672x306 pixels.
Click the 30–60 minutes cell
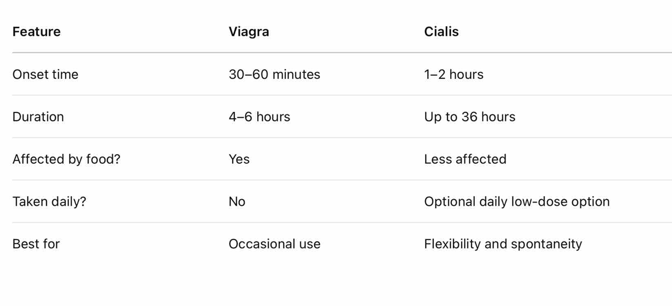tap(274, 74)
